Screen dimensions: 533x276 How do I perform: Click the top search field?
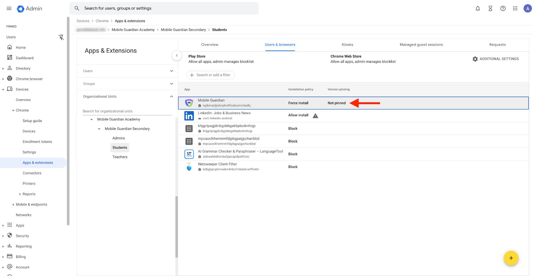164,8
